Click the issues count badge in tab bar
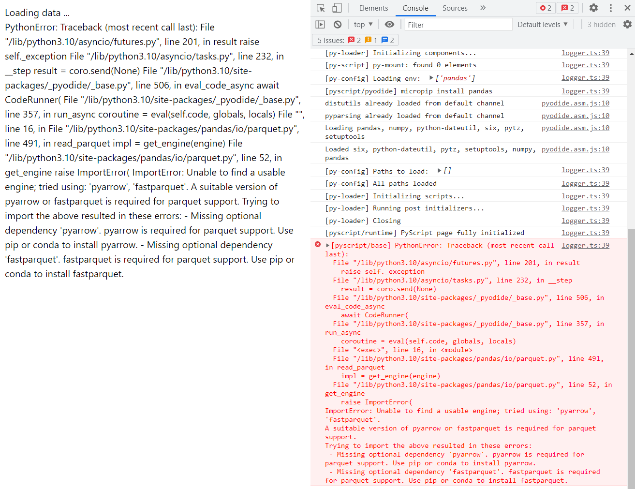Image resolution: width=635 pixels, height=489 pixels. 568,8
